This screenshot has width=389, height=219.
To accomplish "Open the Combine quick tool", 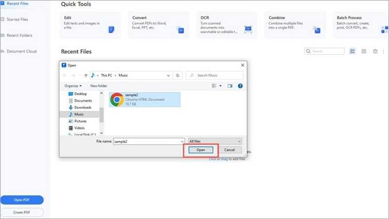I will pyautogui.click(x=295, y=25).
